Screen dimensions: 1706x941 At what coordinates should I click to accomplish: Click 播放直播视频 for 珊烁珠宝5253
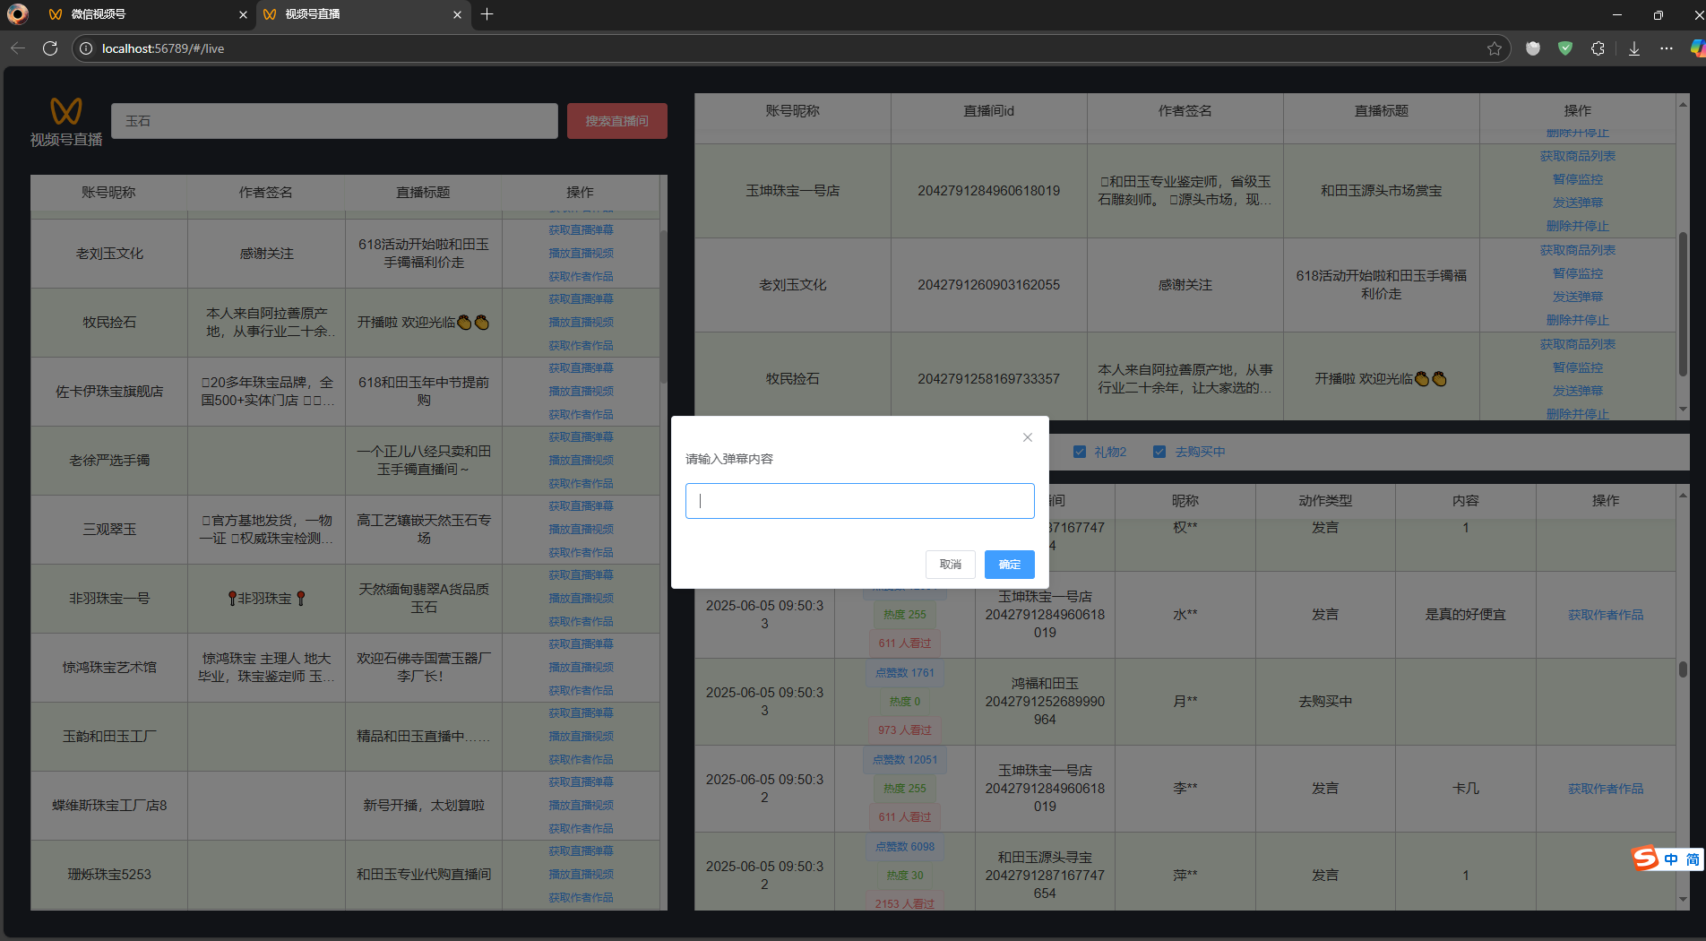point(581,875)
